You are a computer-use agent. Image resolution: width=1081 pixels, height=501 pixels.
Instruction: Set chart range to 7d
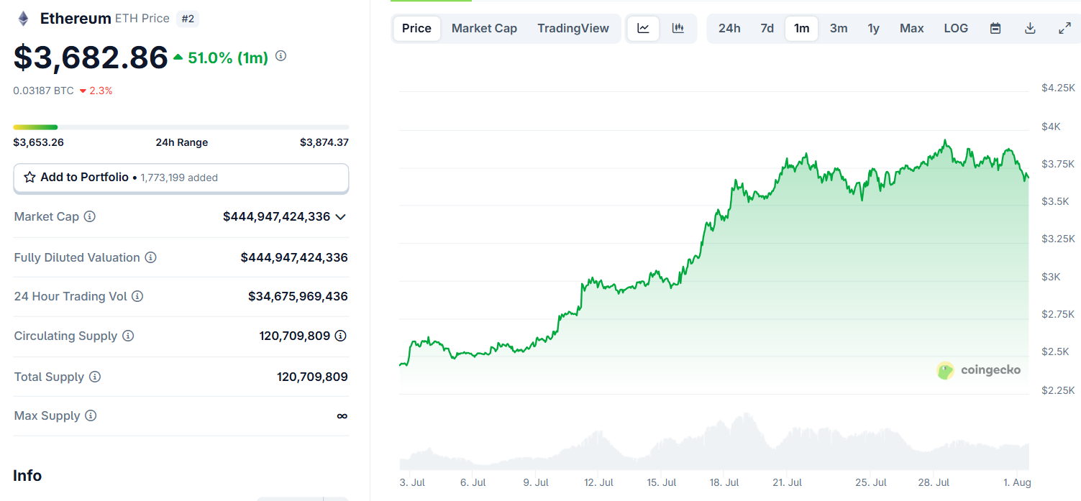pyautogui.click(x=767, y=29)
